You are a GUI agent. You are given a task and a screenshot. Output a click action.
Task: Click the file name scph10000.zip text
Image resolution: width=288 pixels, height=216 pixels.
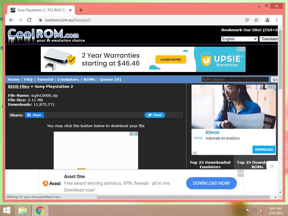[x=44, y=96]
